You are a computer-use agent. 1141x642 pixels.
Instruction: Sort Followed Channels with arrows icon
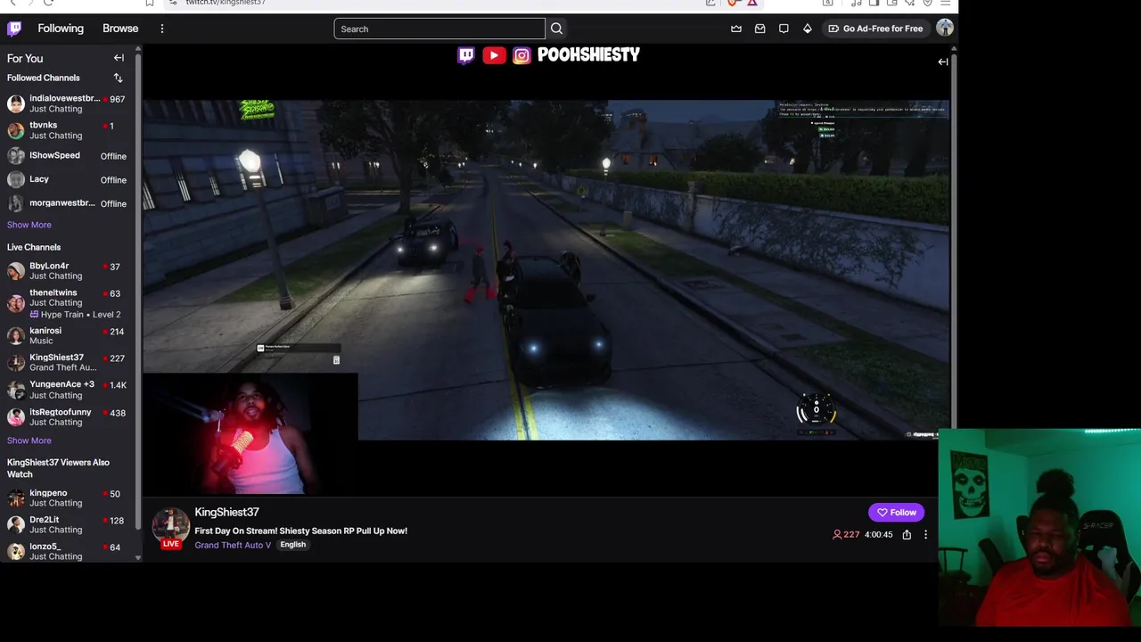click(118, 78)
